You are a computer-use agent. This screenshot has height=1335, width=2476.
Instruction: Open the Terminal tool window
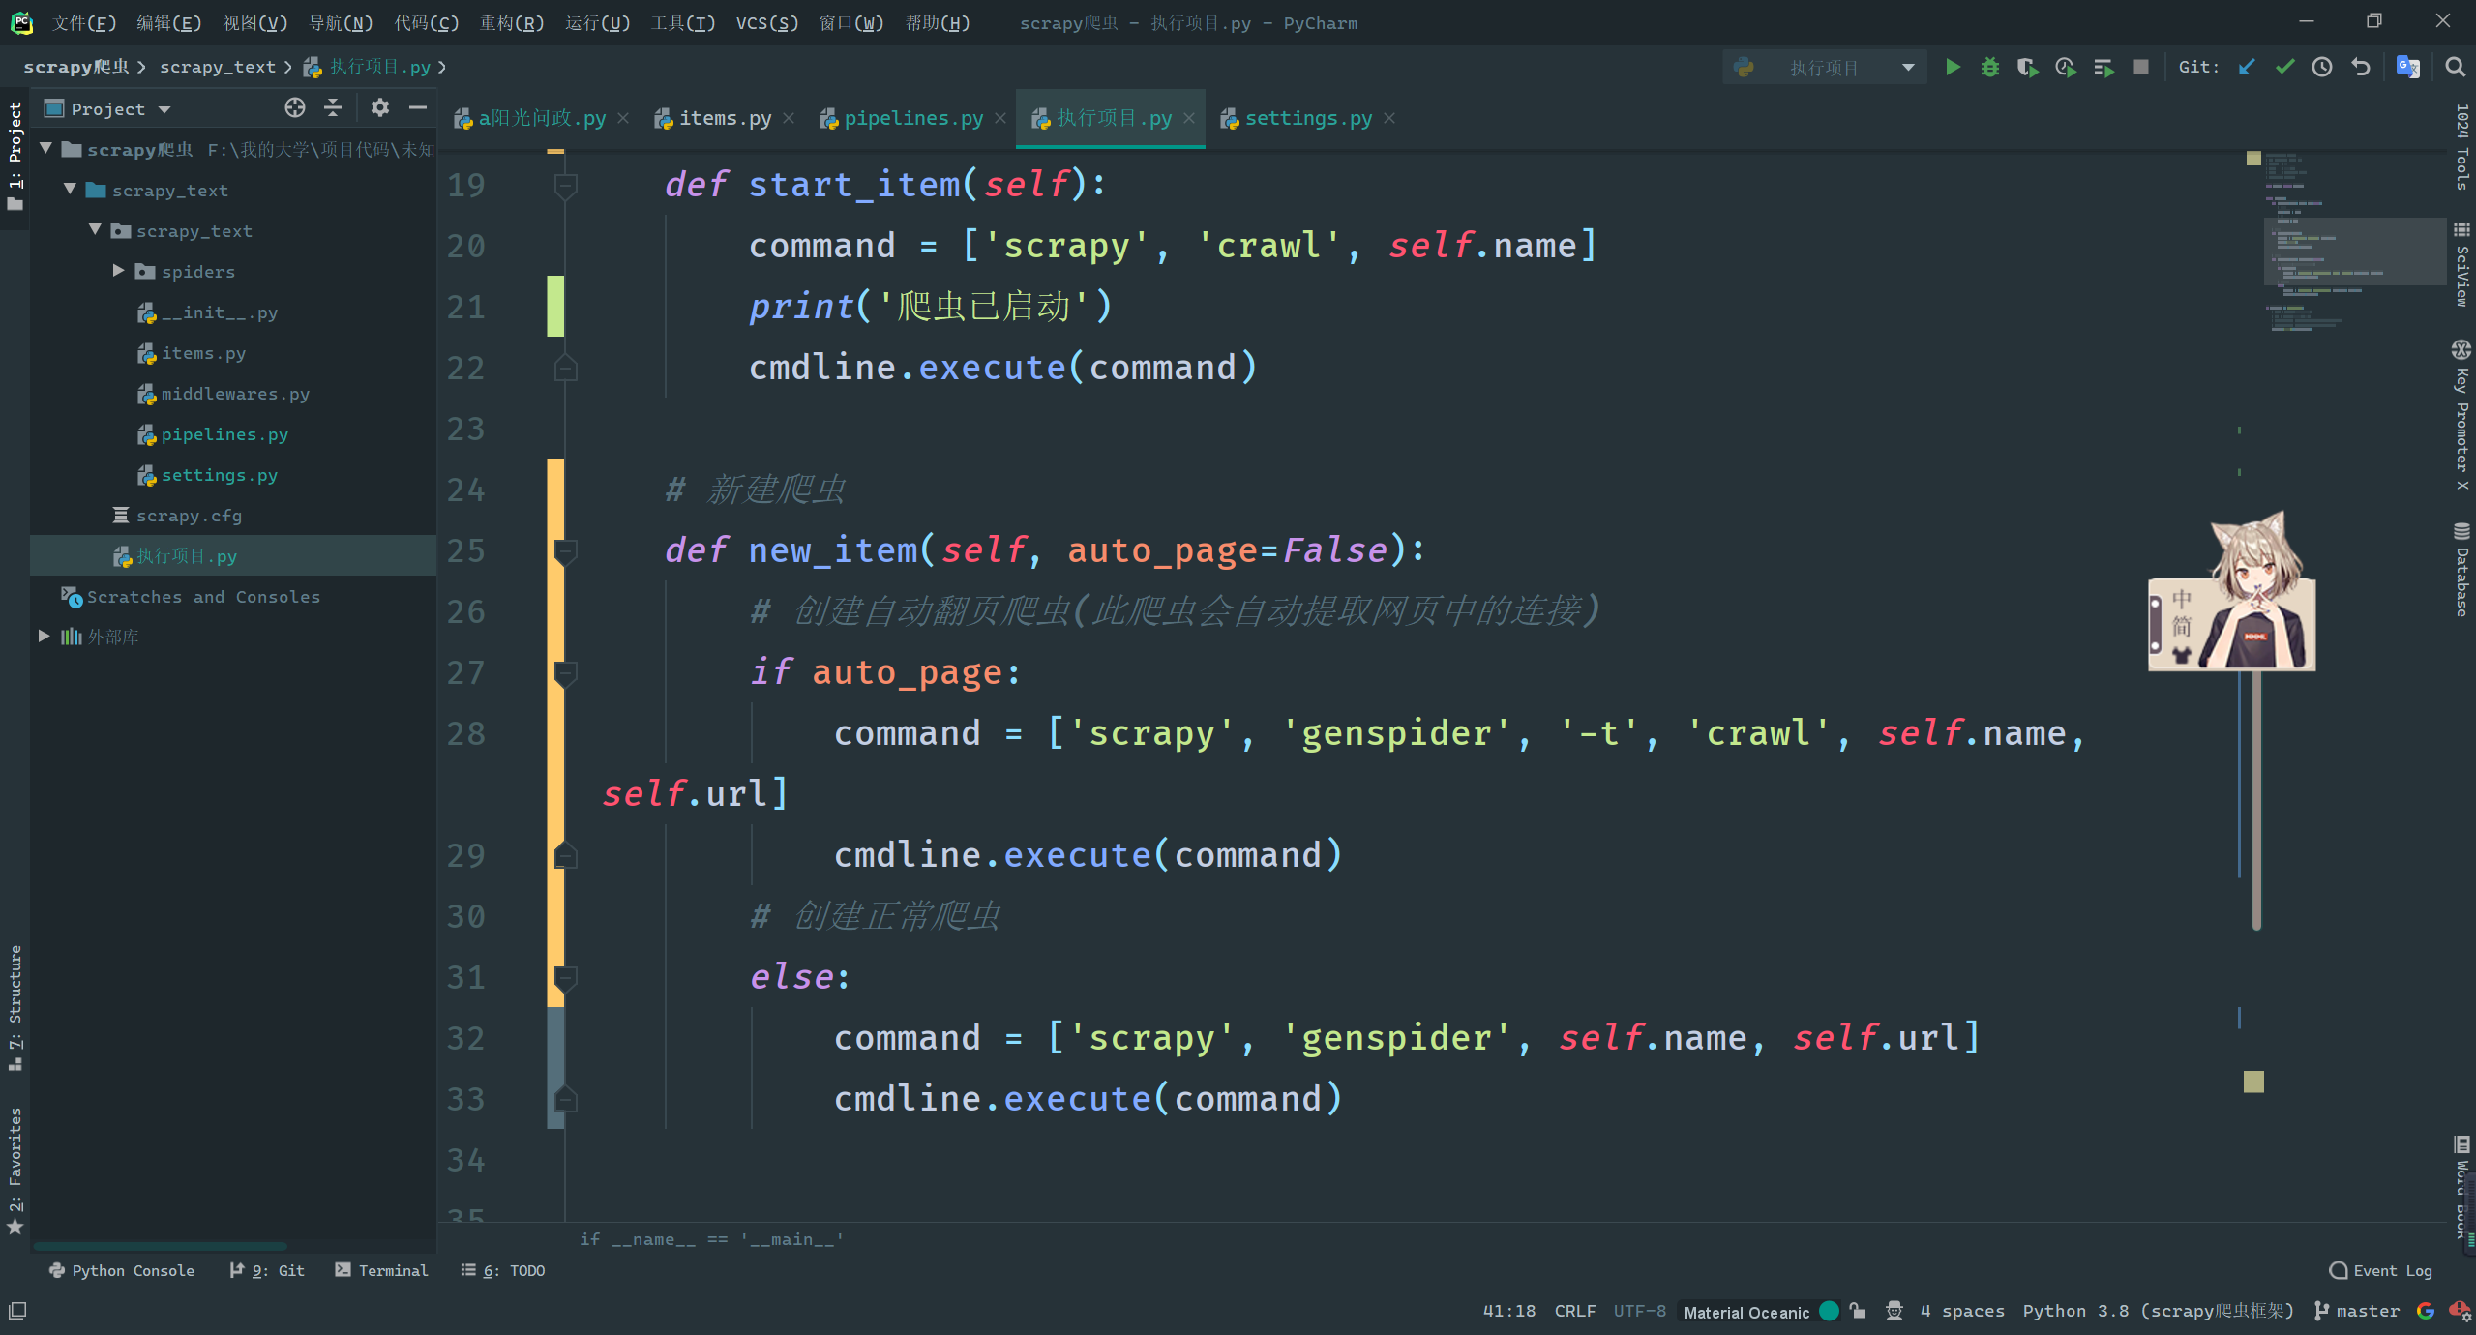click(382, 1270)
